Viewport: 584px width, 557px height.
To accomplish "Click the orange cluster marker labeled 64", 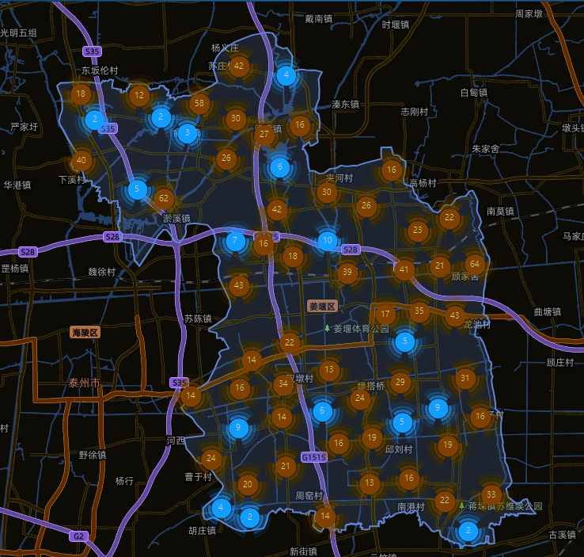I will pyautogui.click(x=474, y=265).
